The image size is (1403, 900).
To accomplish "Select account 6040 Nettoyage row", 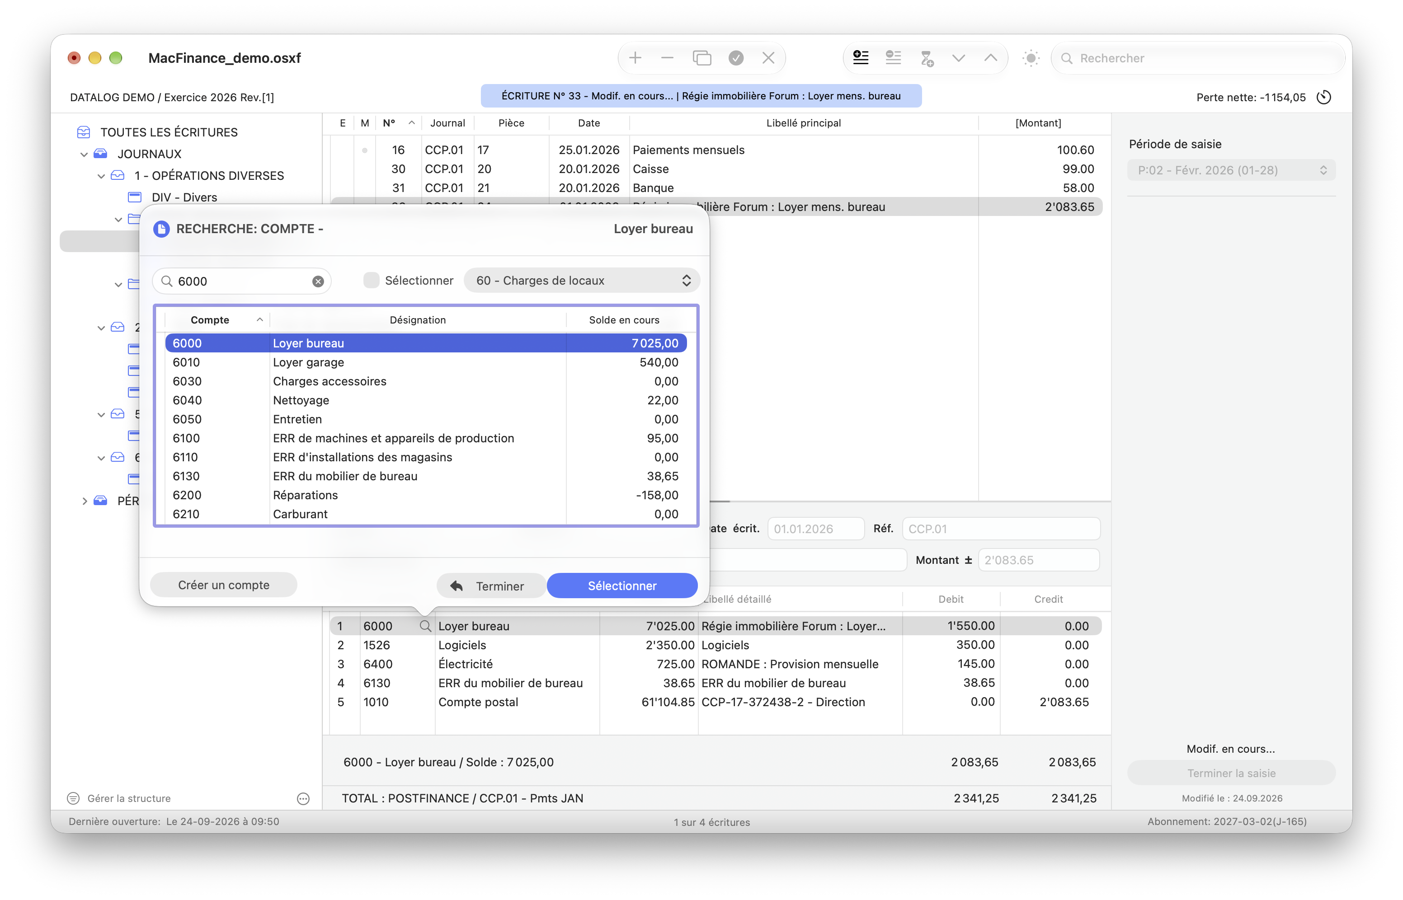I will [x=426, y=400].
